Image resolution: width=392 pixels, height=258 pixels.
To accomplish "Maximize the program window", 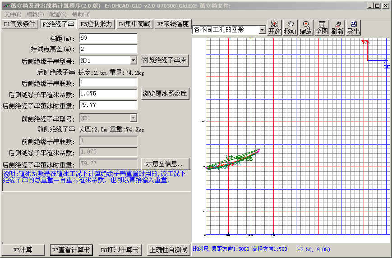I will (x=378, y=5).
